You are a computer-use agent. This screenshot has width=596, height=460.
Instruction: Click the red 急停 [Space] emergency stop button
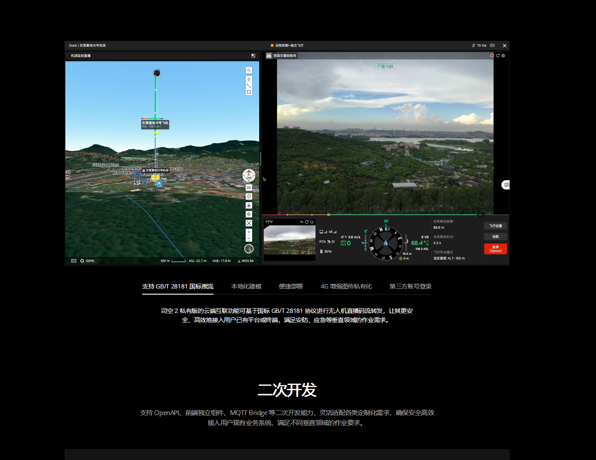coord(495,249)
